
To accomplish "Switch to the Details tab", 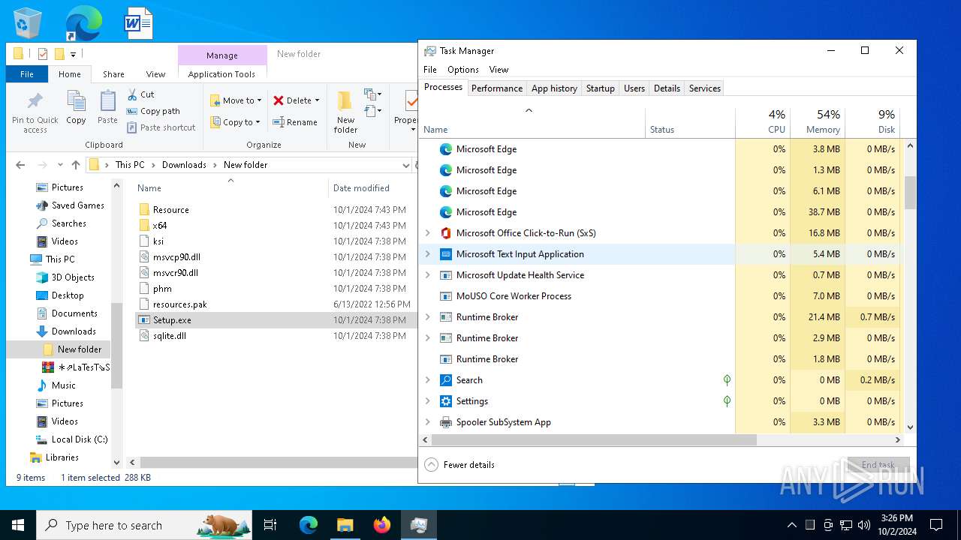I will coord(667,88).
